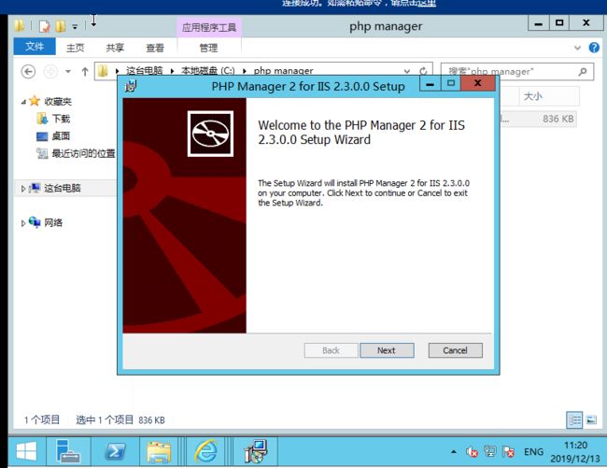Open the 文件 menu in Explorer

tap(35, 47)
